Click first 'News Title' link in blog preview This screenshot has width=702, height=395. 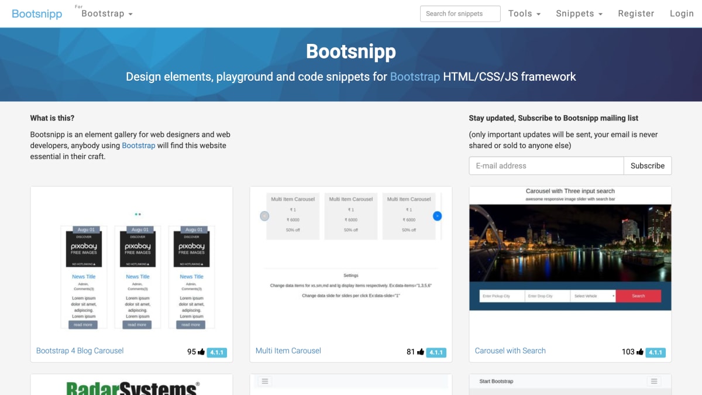(84, 277)
